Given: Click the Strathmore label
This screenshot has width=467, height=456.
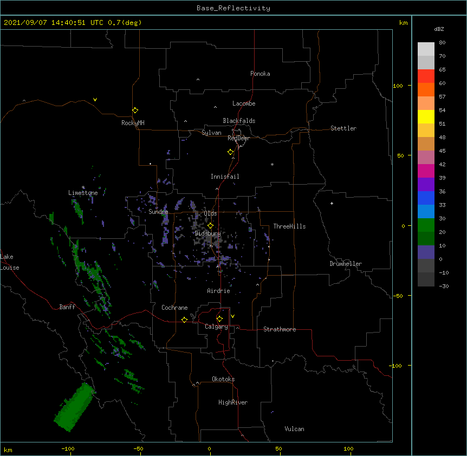Looking at the screenshot, I should [x=280, y=329].
